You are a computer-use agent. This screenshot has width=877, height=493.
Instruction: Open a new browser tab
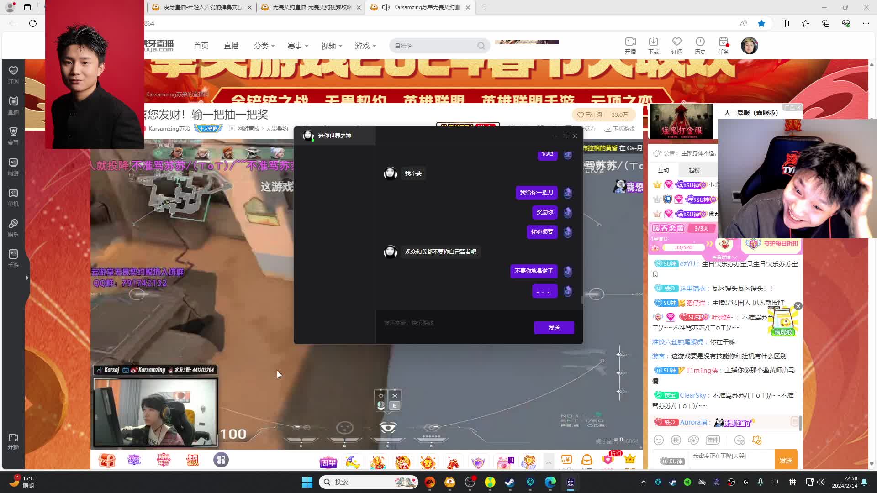pos(483,7)
